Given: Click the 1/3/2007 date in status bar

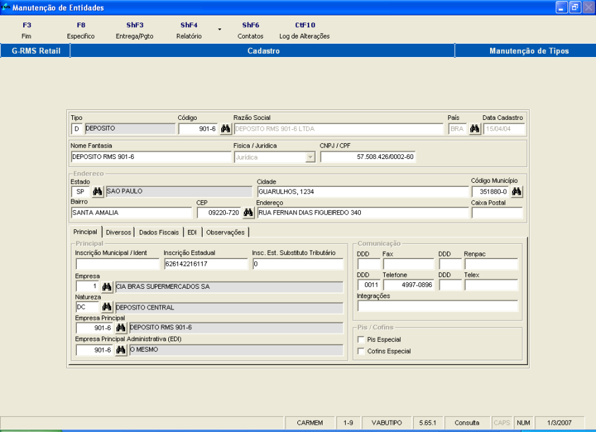Looking at the screenshot, I should [559, 423].
